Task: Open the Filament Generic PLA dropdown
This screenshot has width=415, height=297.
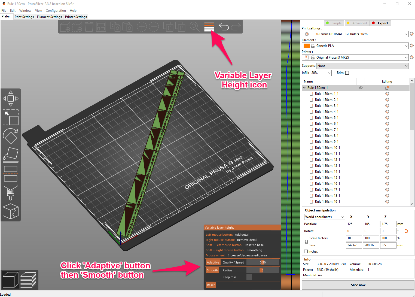Action: (x=355, y=46)
